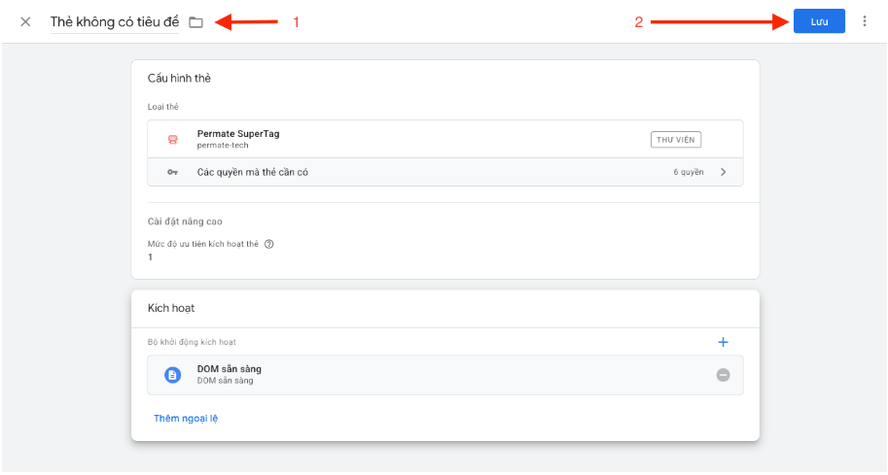Click the help icon next to tag priority

pos(268,244)
